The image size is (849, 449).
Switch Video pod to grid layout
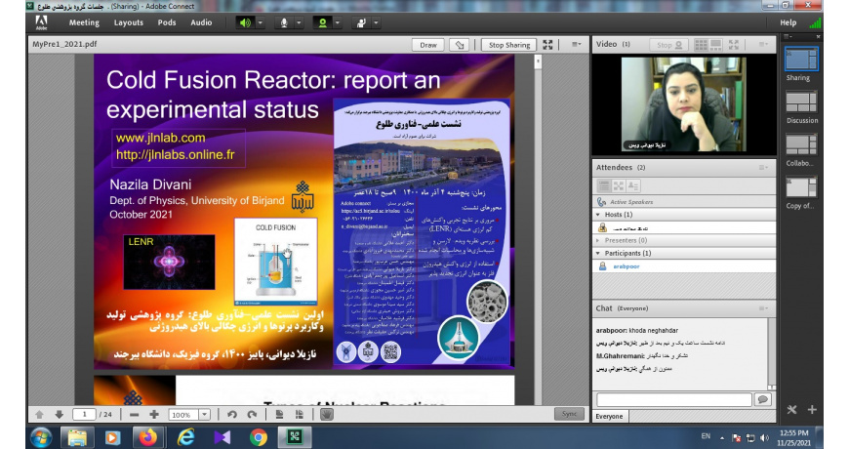click(701, 45)
